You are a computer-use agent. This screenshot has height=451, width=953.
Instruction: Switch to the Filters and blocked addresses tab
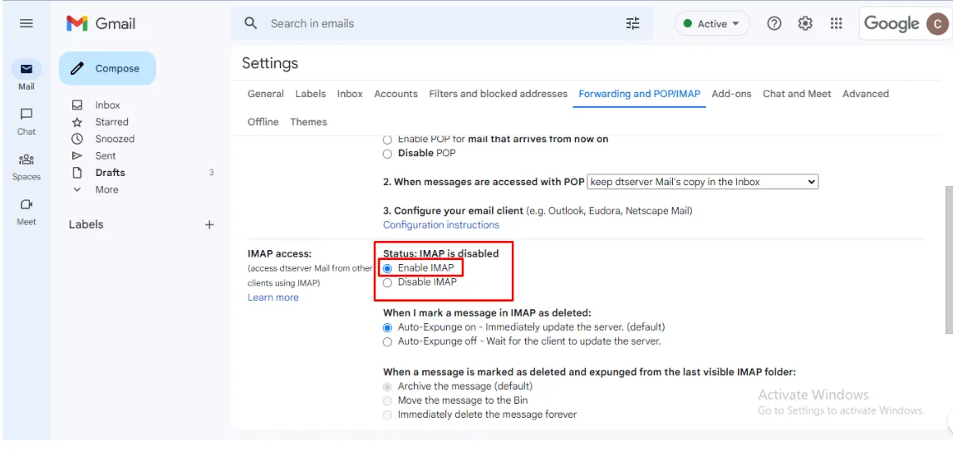click(x=498, y=94)
